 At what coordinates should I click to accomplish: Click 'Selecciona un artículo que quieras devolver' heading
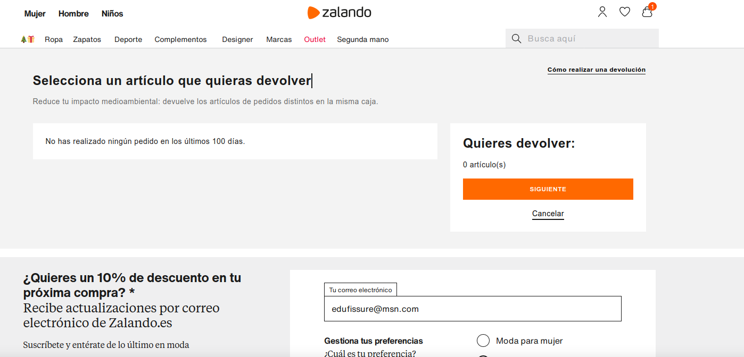(171, 81)
